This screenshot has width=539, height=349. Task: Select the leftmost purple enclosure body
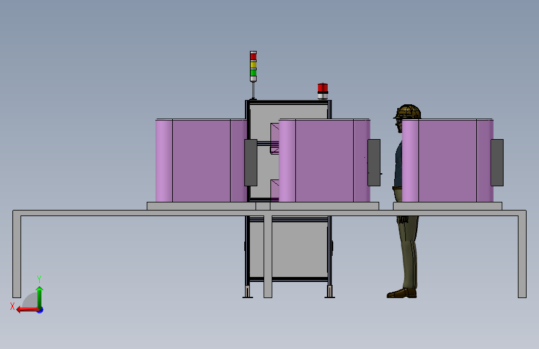click(201, 160)
